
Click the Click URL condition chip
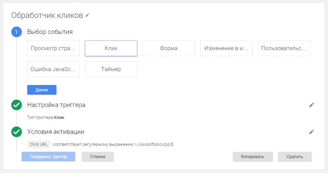(39, 144)
